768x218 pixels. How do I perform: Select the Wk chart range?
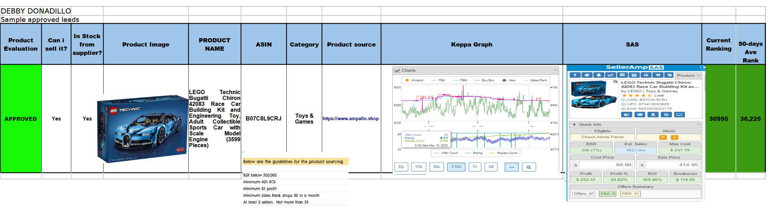tap(419, 167)
